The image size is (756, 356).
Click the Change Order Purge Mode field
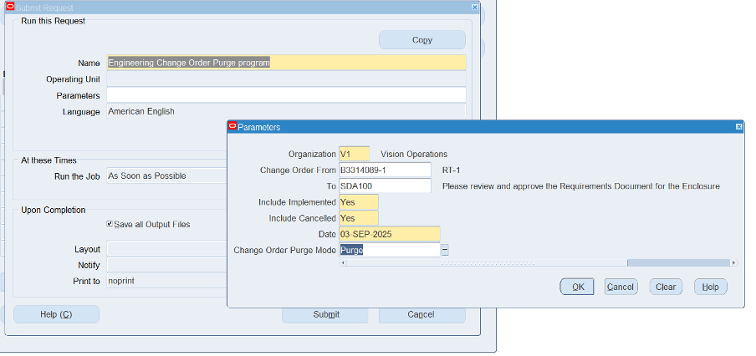(x=390, y=250)
